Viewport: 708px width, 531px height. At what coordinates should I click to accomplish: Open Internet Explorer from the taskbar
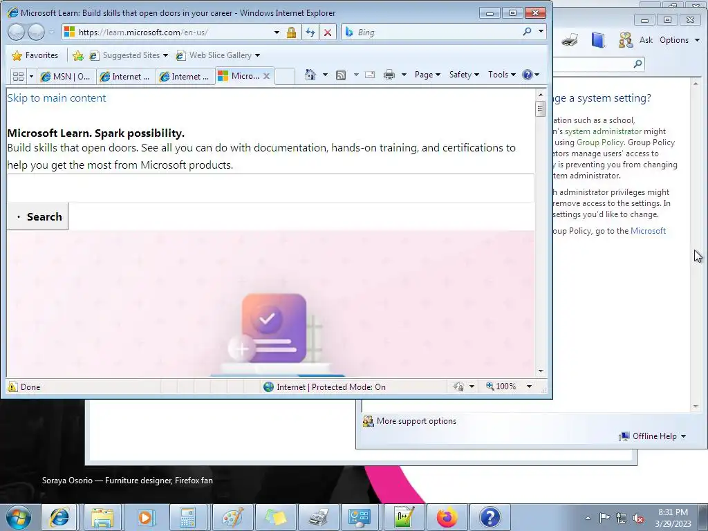[59, 517]
